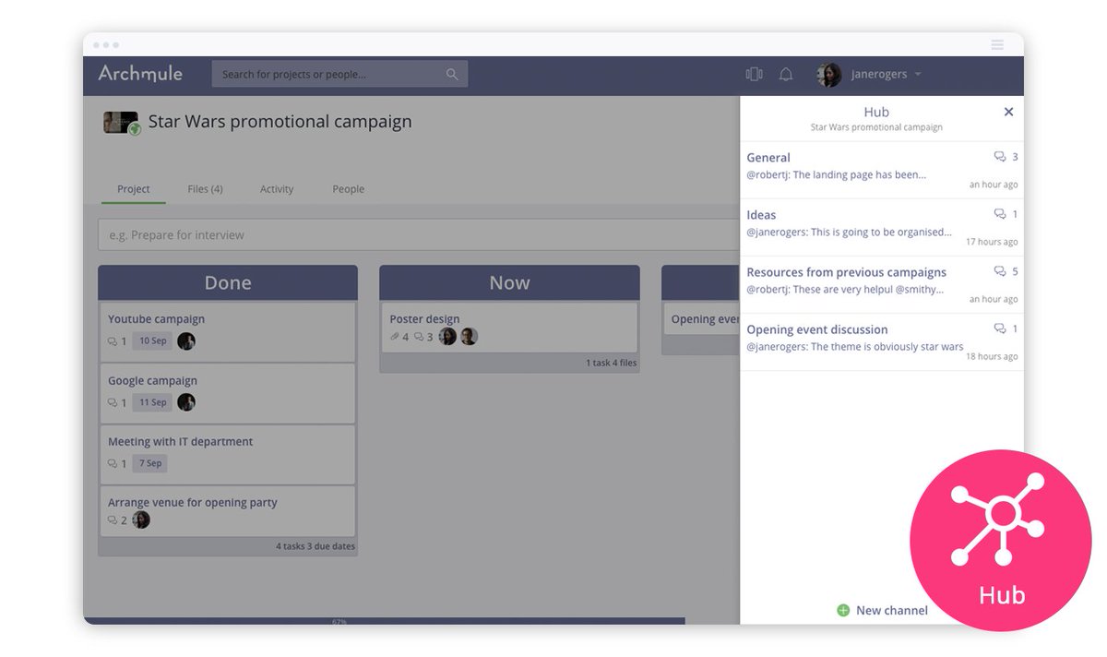
Task: Click the 7 Sep due date badge
Action: coord(149,463)
